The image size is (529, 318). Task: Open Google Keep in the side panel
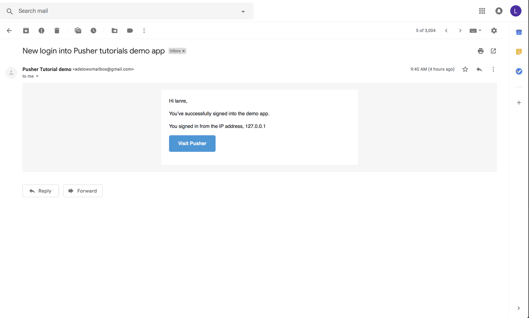click(518, 52)
